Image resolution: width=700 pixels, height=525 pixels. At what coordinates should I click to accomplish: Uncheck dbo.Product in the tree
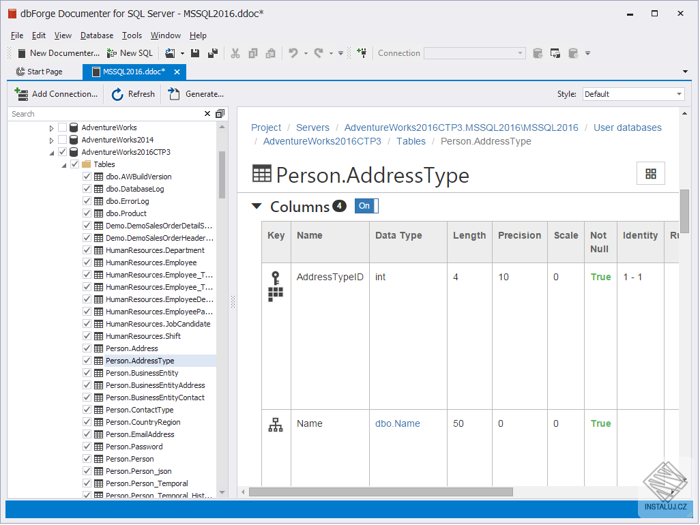click(x=87, y=213)
